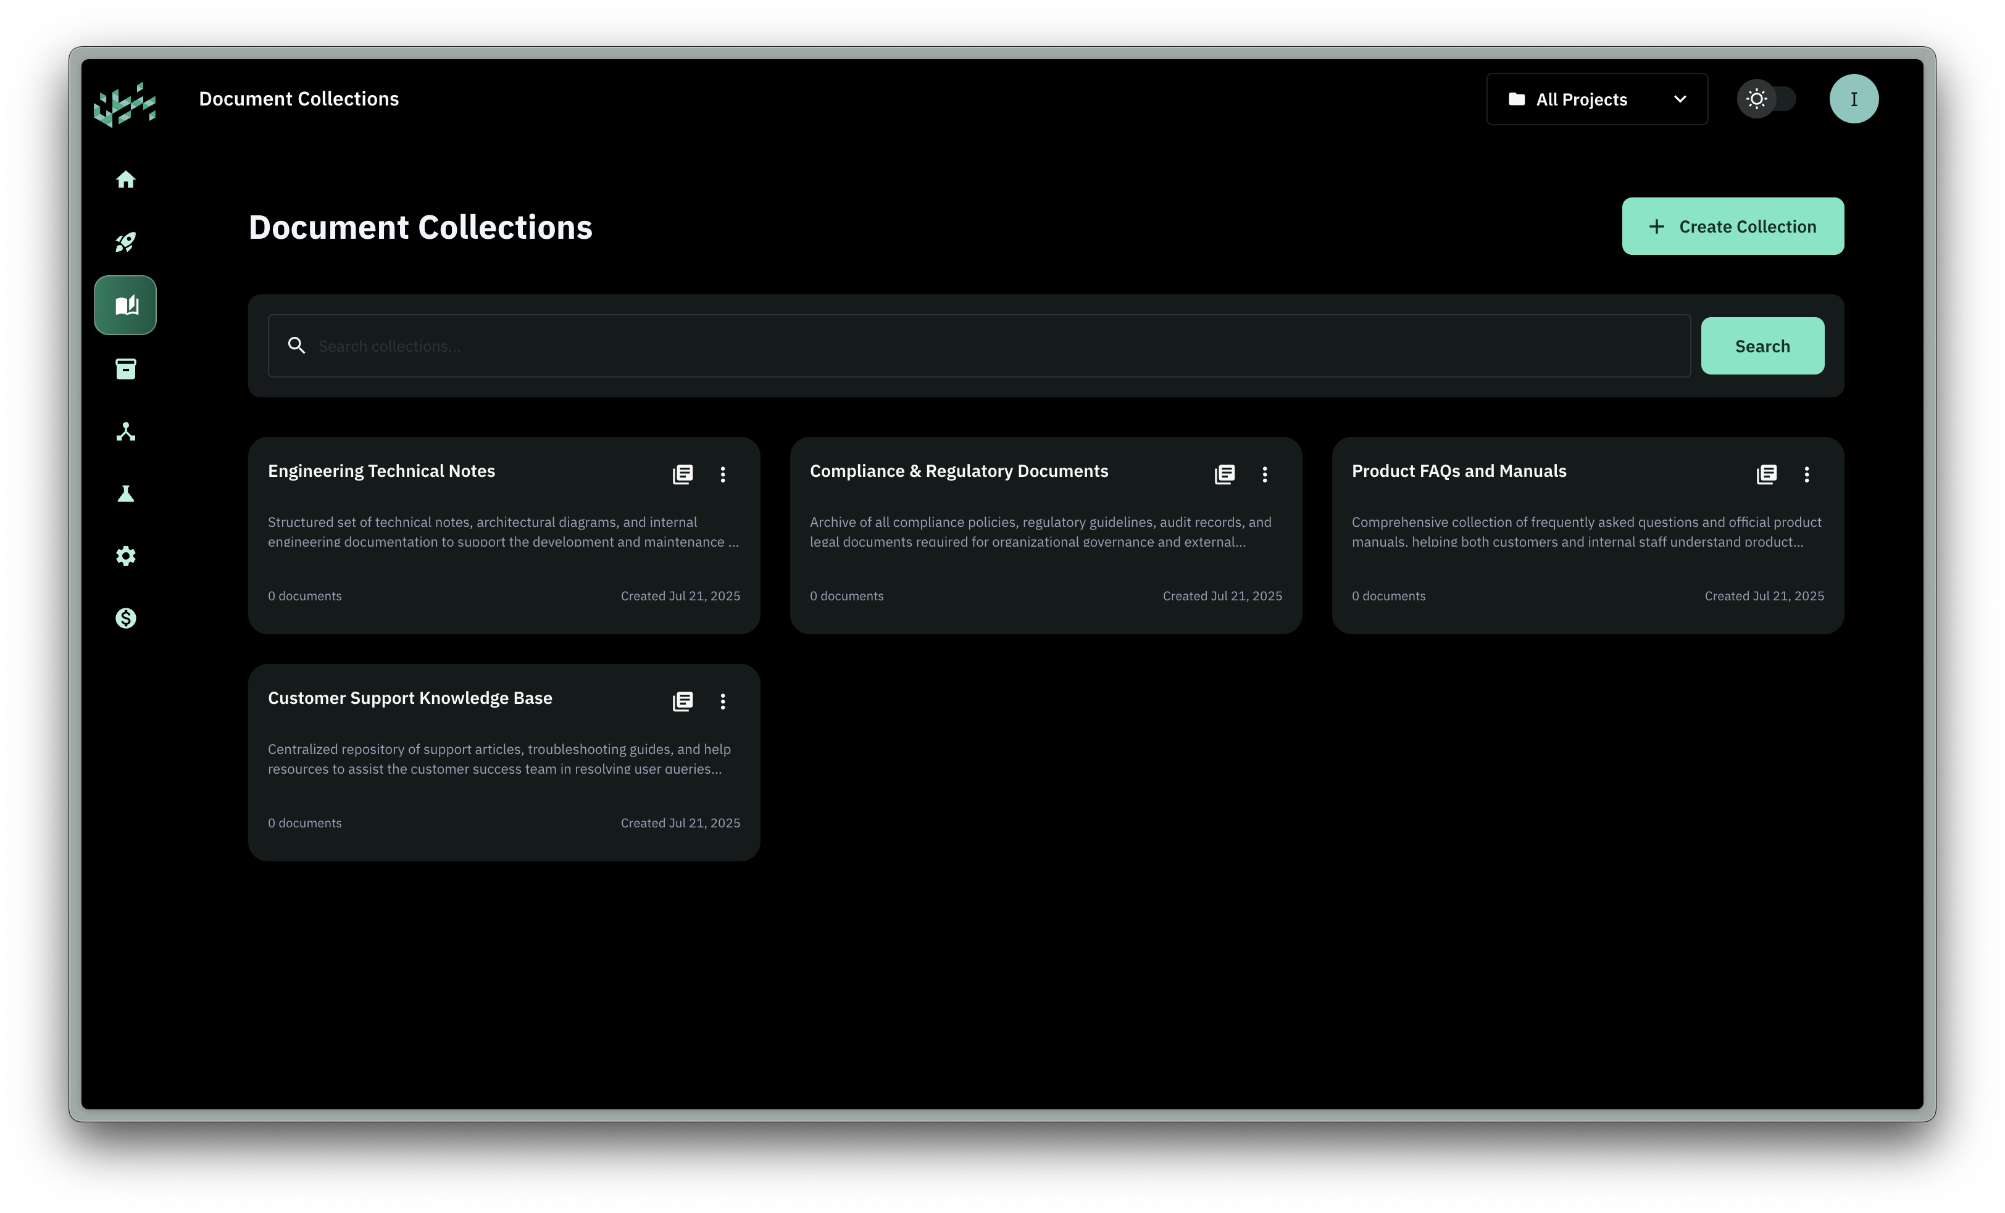Open the user avatar labeled I
This screenshot has width=2005, height=1213.
(x=1854, y=99)
